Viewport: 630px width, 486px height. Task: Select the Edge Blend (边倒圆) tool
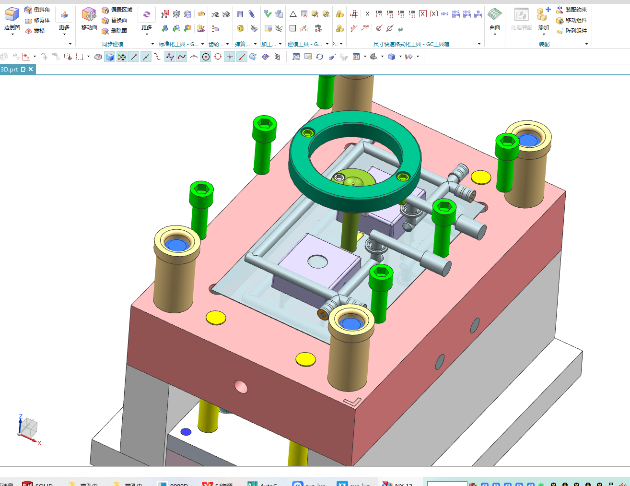[x=12, y=17]
